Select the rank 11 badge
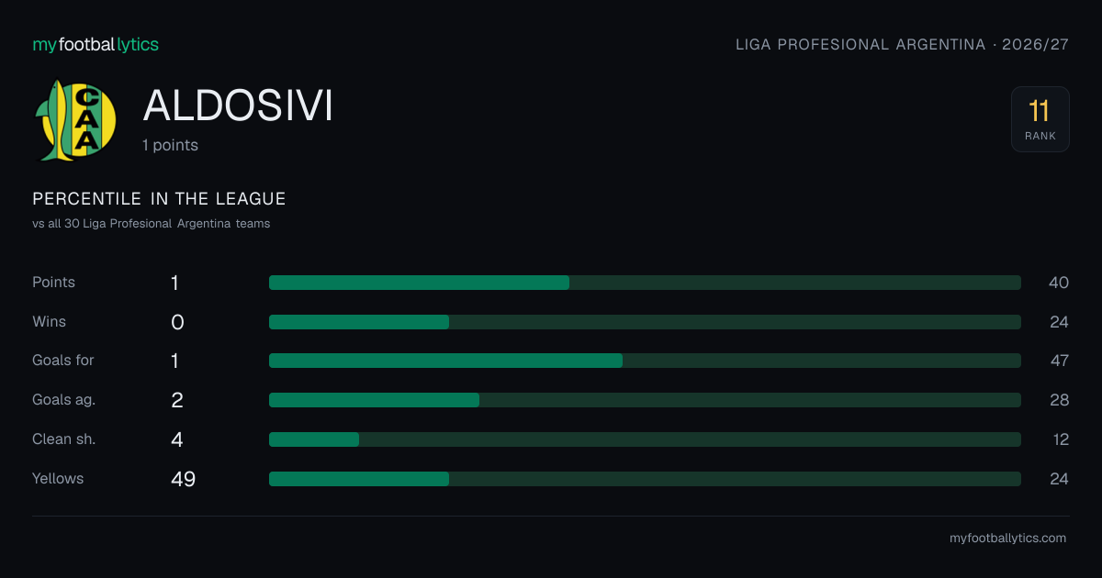Viewport: 1102px width, 578px height. pos(1040,119)
